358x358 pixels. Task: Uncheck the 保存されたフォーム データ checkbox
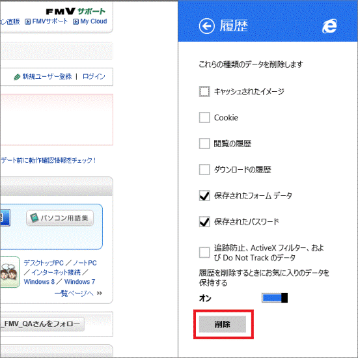coord(204,196)
